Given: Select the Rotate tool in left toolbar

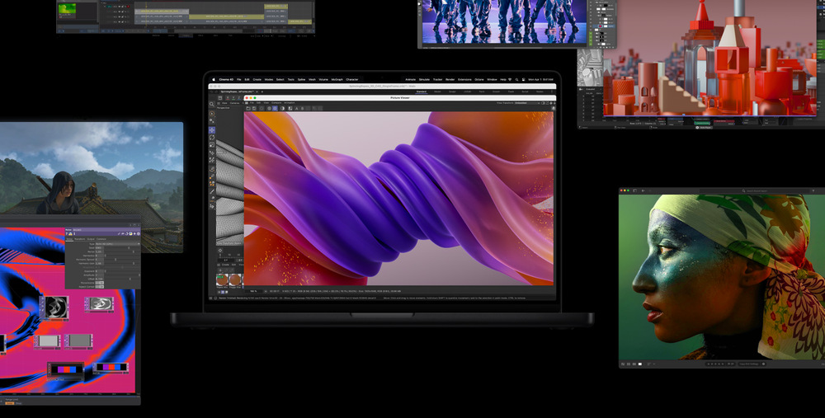Looking at the screenshot, I should click(x=212, y=138).
